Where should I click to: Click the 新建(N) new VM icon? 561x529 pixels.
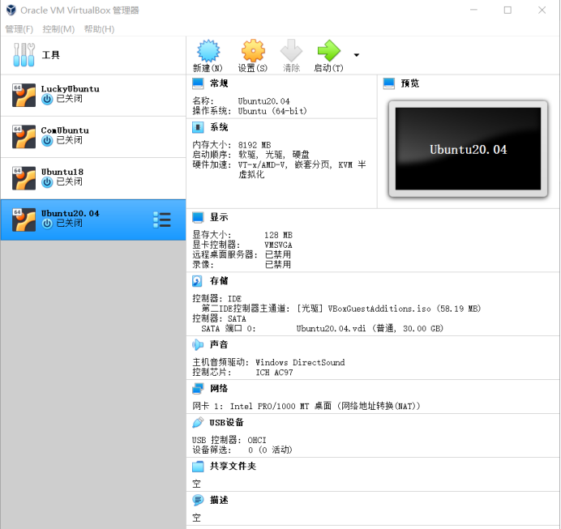coord(208,51)
